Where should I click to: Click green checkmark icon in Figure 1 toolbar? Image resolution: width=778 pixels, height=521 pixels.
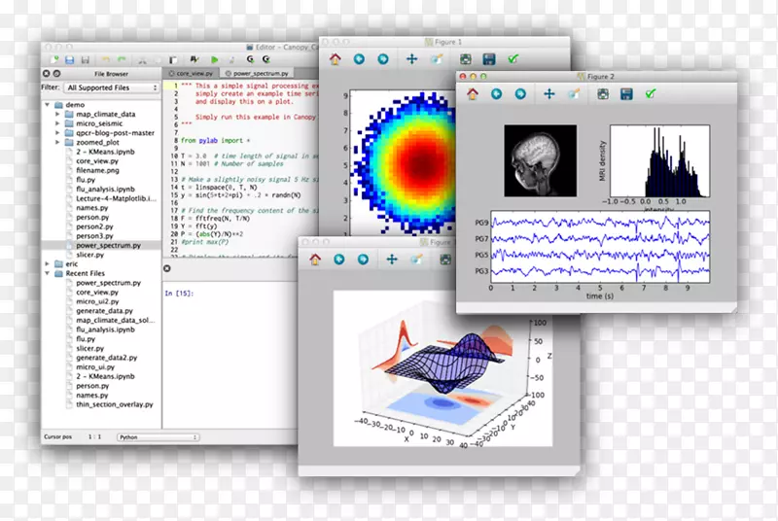513,59
